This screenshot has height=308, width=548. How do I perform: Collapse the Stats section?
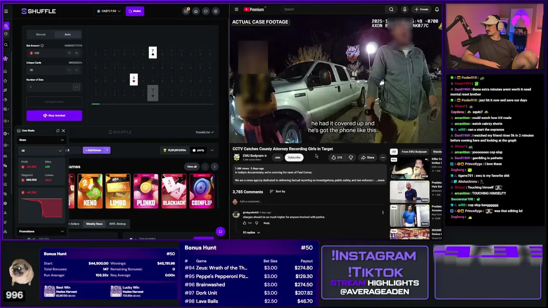coord(62,140)
